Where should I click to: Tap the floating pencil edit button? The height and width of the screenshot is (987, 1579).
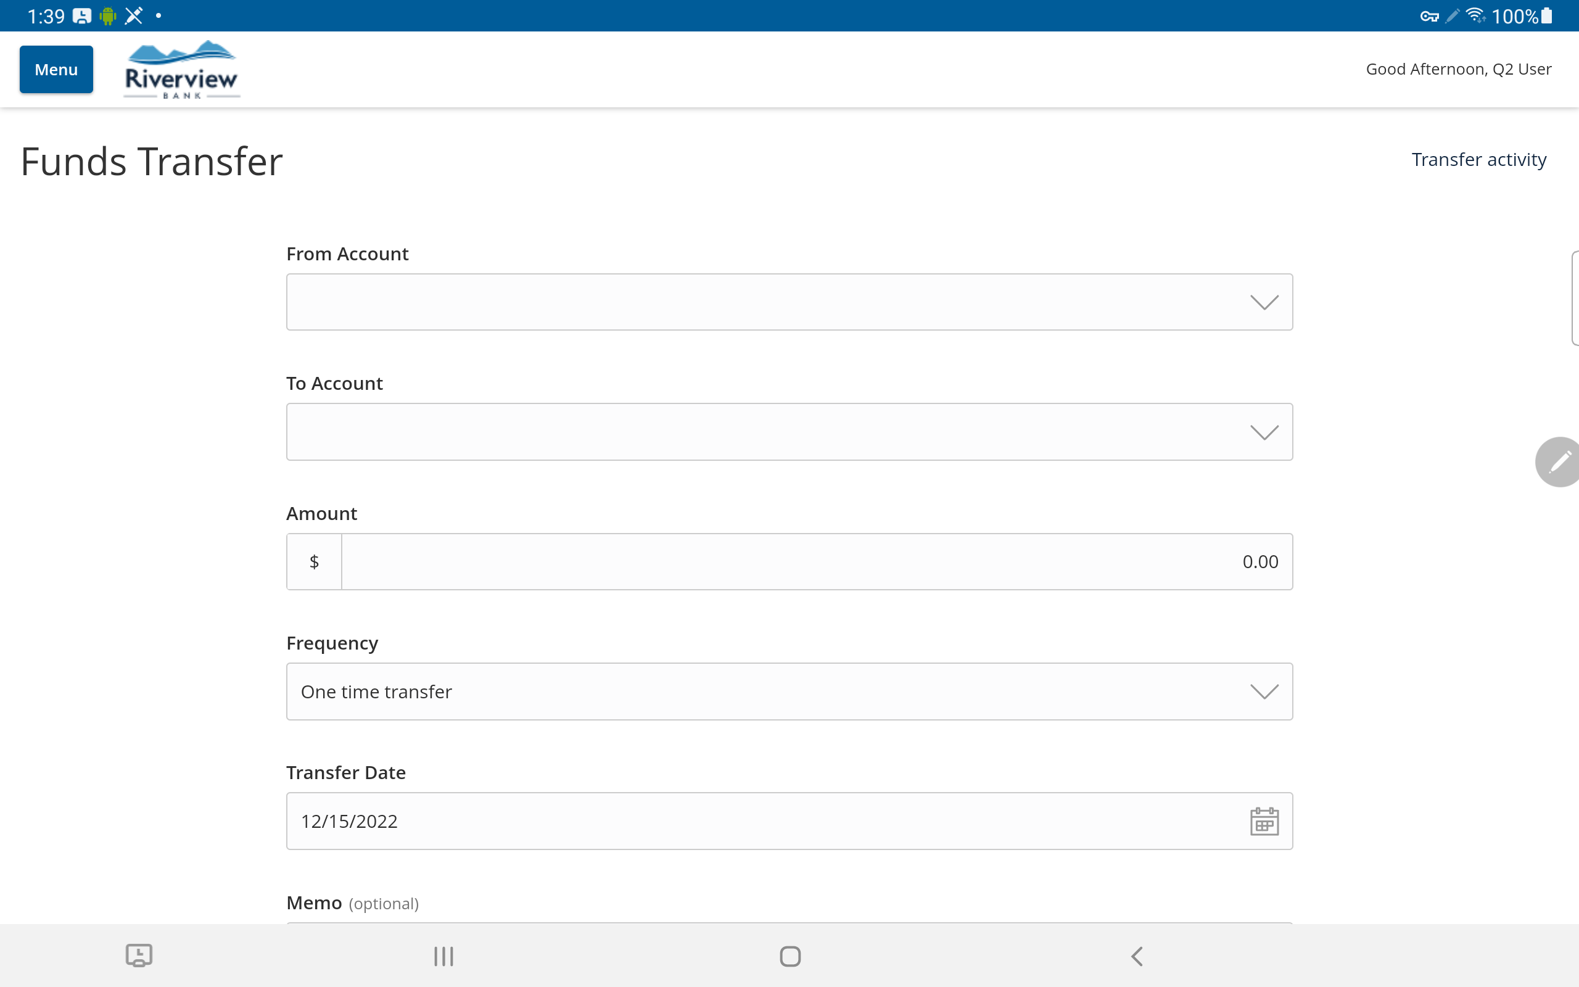pyautogui.click(x=1559, y=462)
